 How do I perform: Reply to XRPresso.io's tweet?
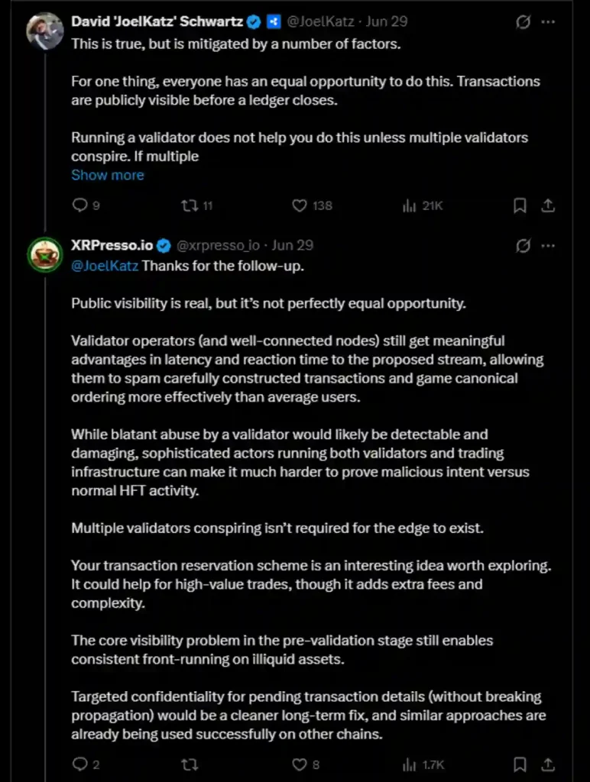[86, 764]
